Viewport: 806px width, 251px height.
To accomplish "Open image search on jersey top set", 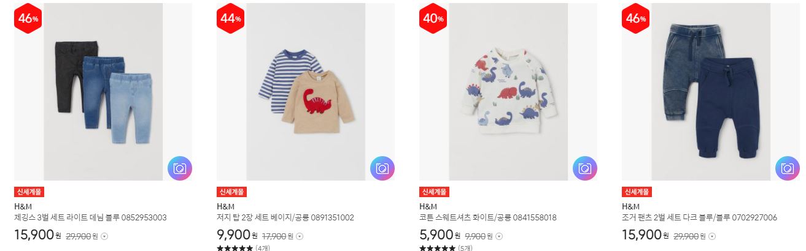I will 382,168.
